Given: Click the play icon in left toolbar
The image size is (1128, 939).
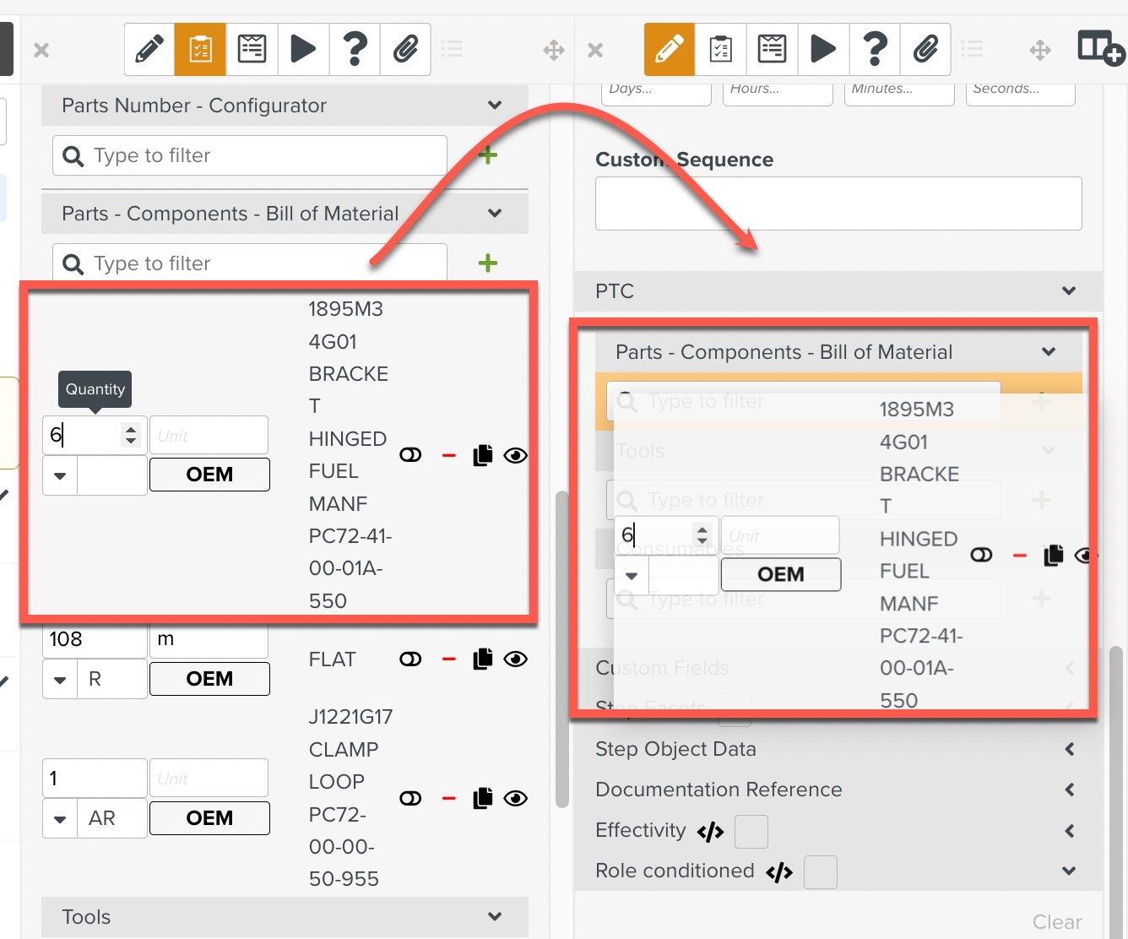Looking at the screenshot, I should [303, 49].
